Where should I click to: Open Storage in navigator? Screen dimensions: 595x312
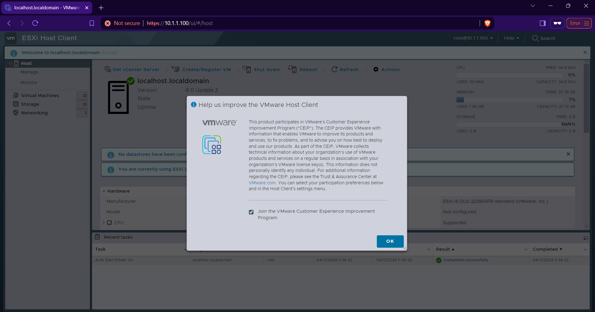tap(30, 104)
